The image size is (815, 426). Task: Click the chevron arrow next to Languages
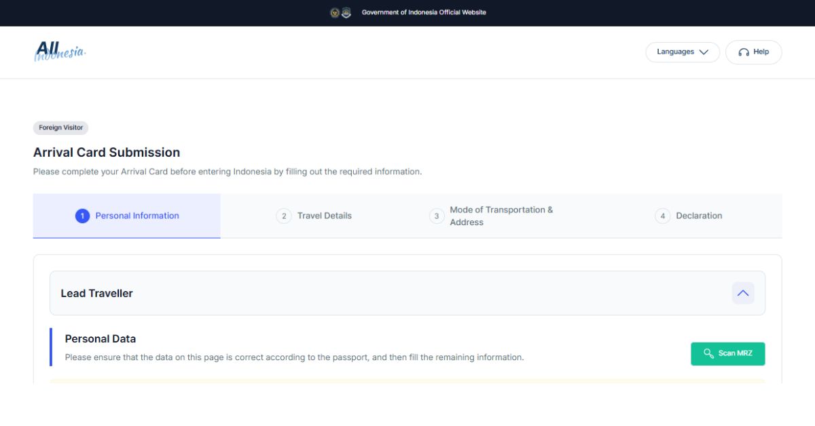point(704,52)
